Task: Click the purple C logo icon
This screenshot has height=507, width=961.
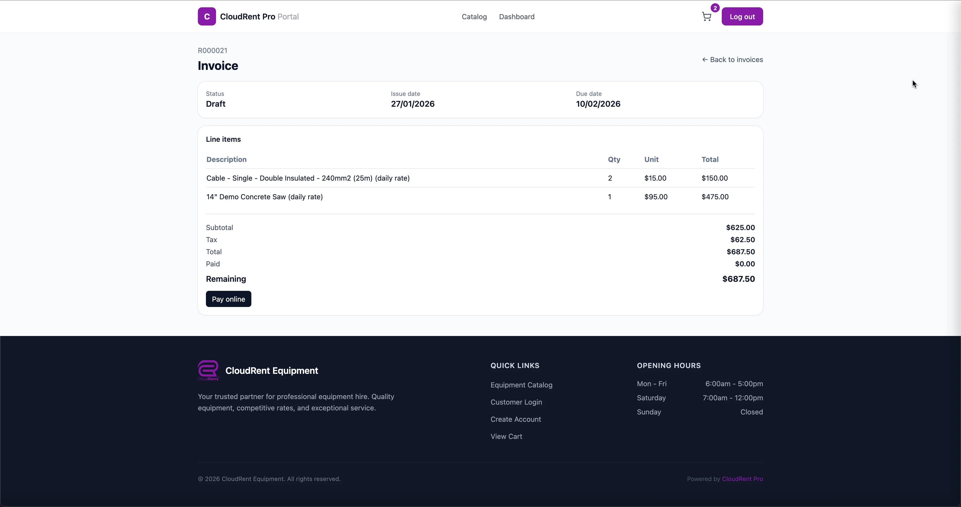Action: [x=207, y=16]
